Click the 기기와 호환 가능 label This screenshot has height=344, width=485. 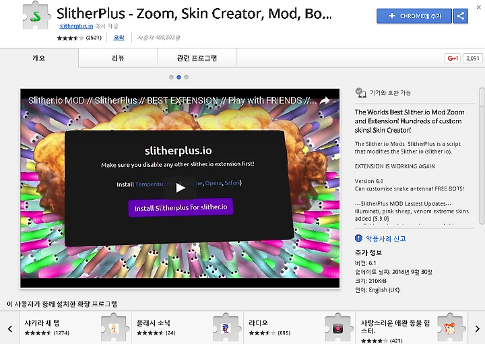[x=390, y=93]
